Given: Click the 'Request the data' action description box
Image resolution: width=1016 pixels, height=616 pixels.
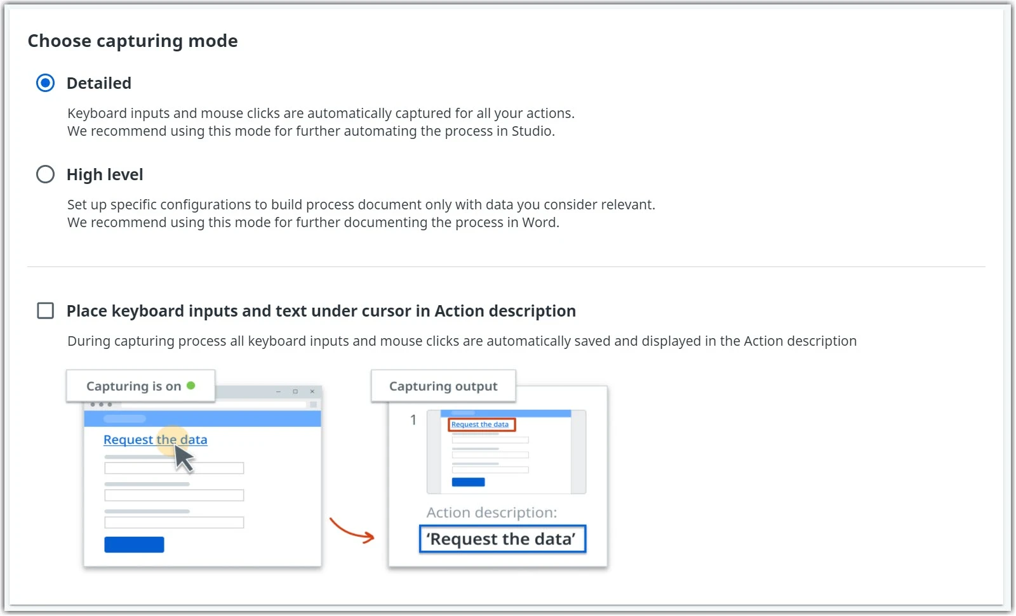Looking at the screenshot, I should click(x=502, y=539).
